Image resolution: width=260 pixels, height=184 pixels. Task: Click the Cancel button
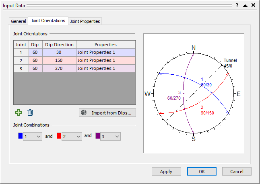pyautogui.click(x=237, y=172)
